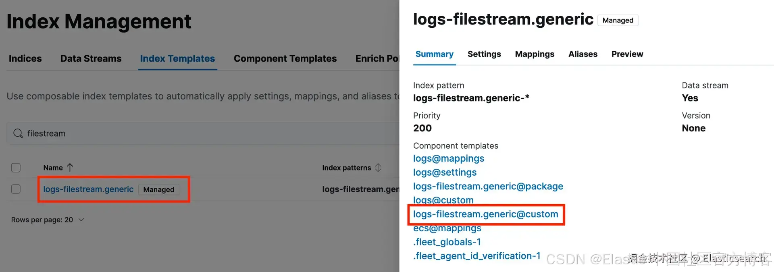Click the .fleet_globals-1 link
This screenshot has height=272, width=774.
447,242
